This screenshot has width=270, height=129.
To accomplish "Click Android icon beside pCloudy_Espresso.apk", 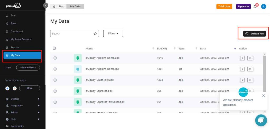I will (x=78, y=91).
